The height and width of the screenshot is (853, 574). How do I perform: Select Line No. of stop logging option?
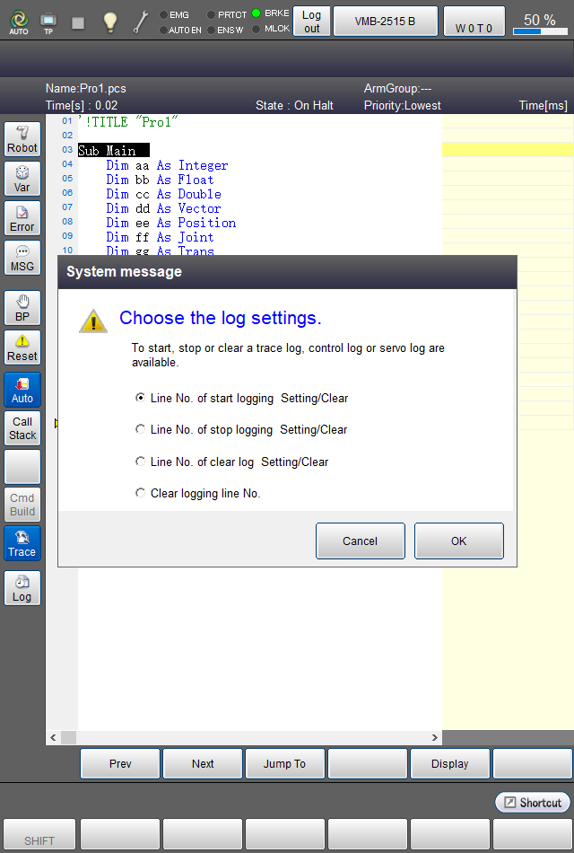241,430
